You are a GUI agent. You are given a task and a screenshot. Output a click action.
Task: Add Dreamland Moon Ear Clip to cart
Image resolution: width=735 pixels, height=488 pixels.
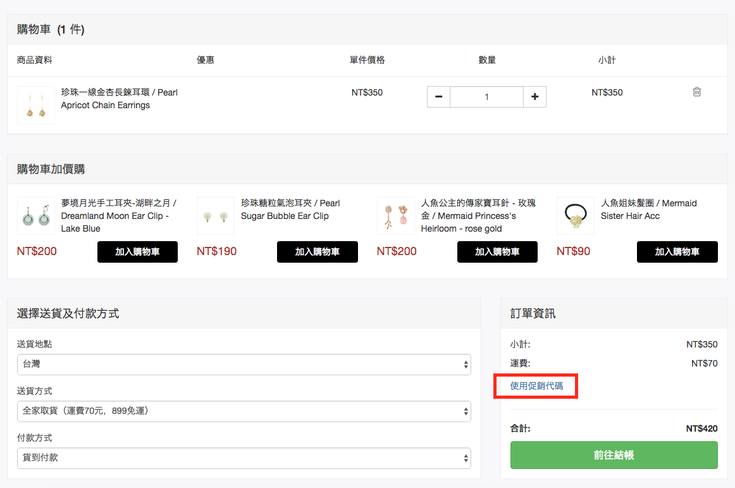137,252
